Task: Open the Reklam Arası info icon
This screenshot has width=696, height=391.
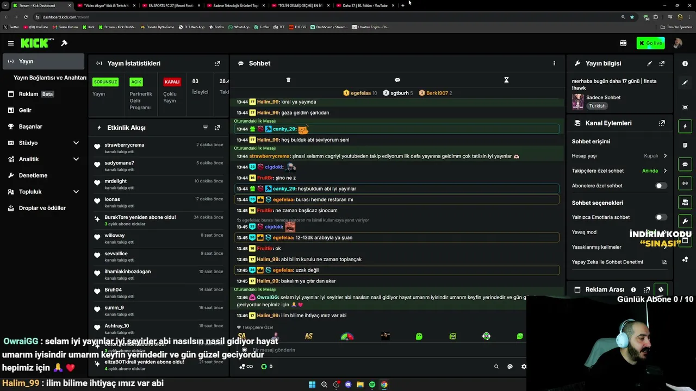Action: tap(633, 290)
